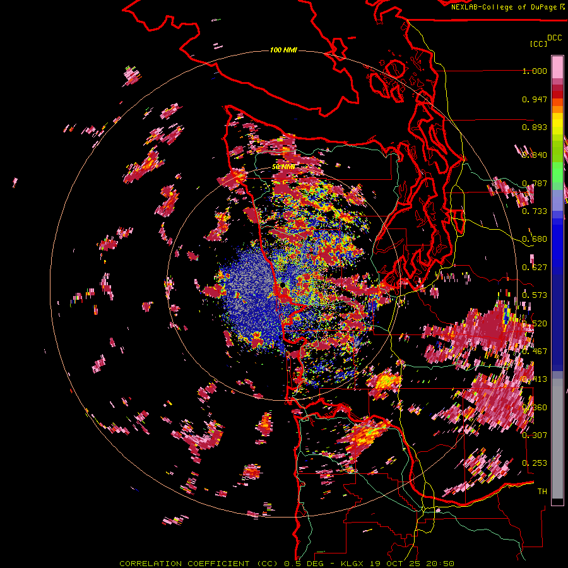Pick the dark navy swatch beside 0.520
The height and width of the screenshot is (568, 568).
click(x=557, y=319)
